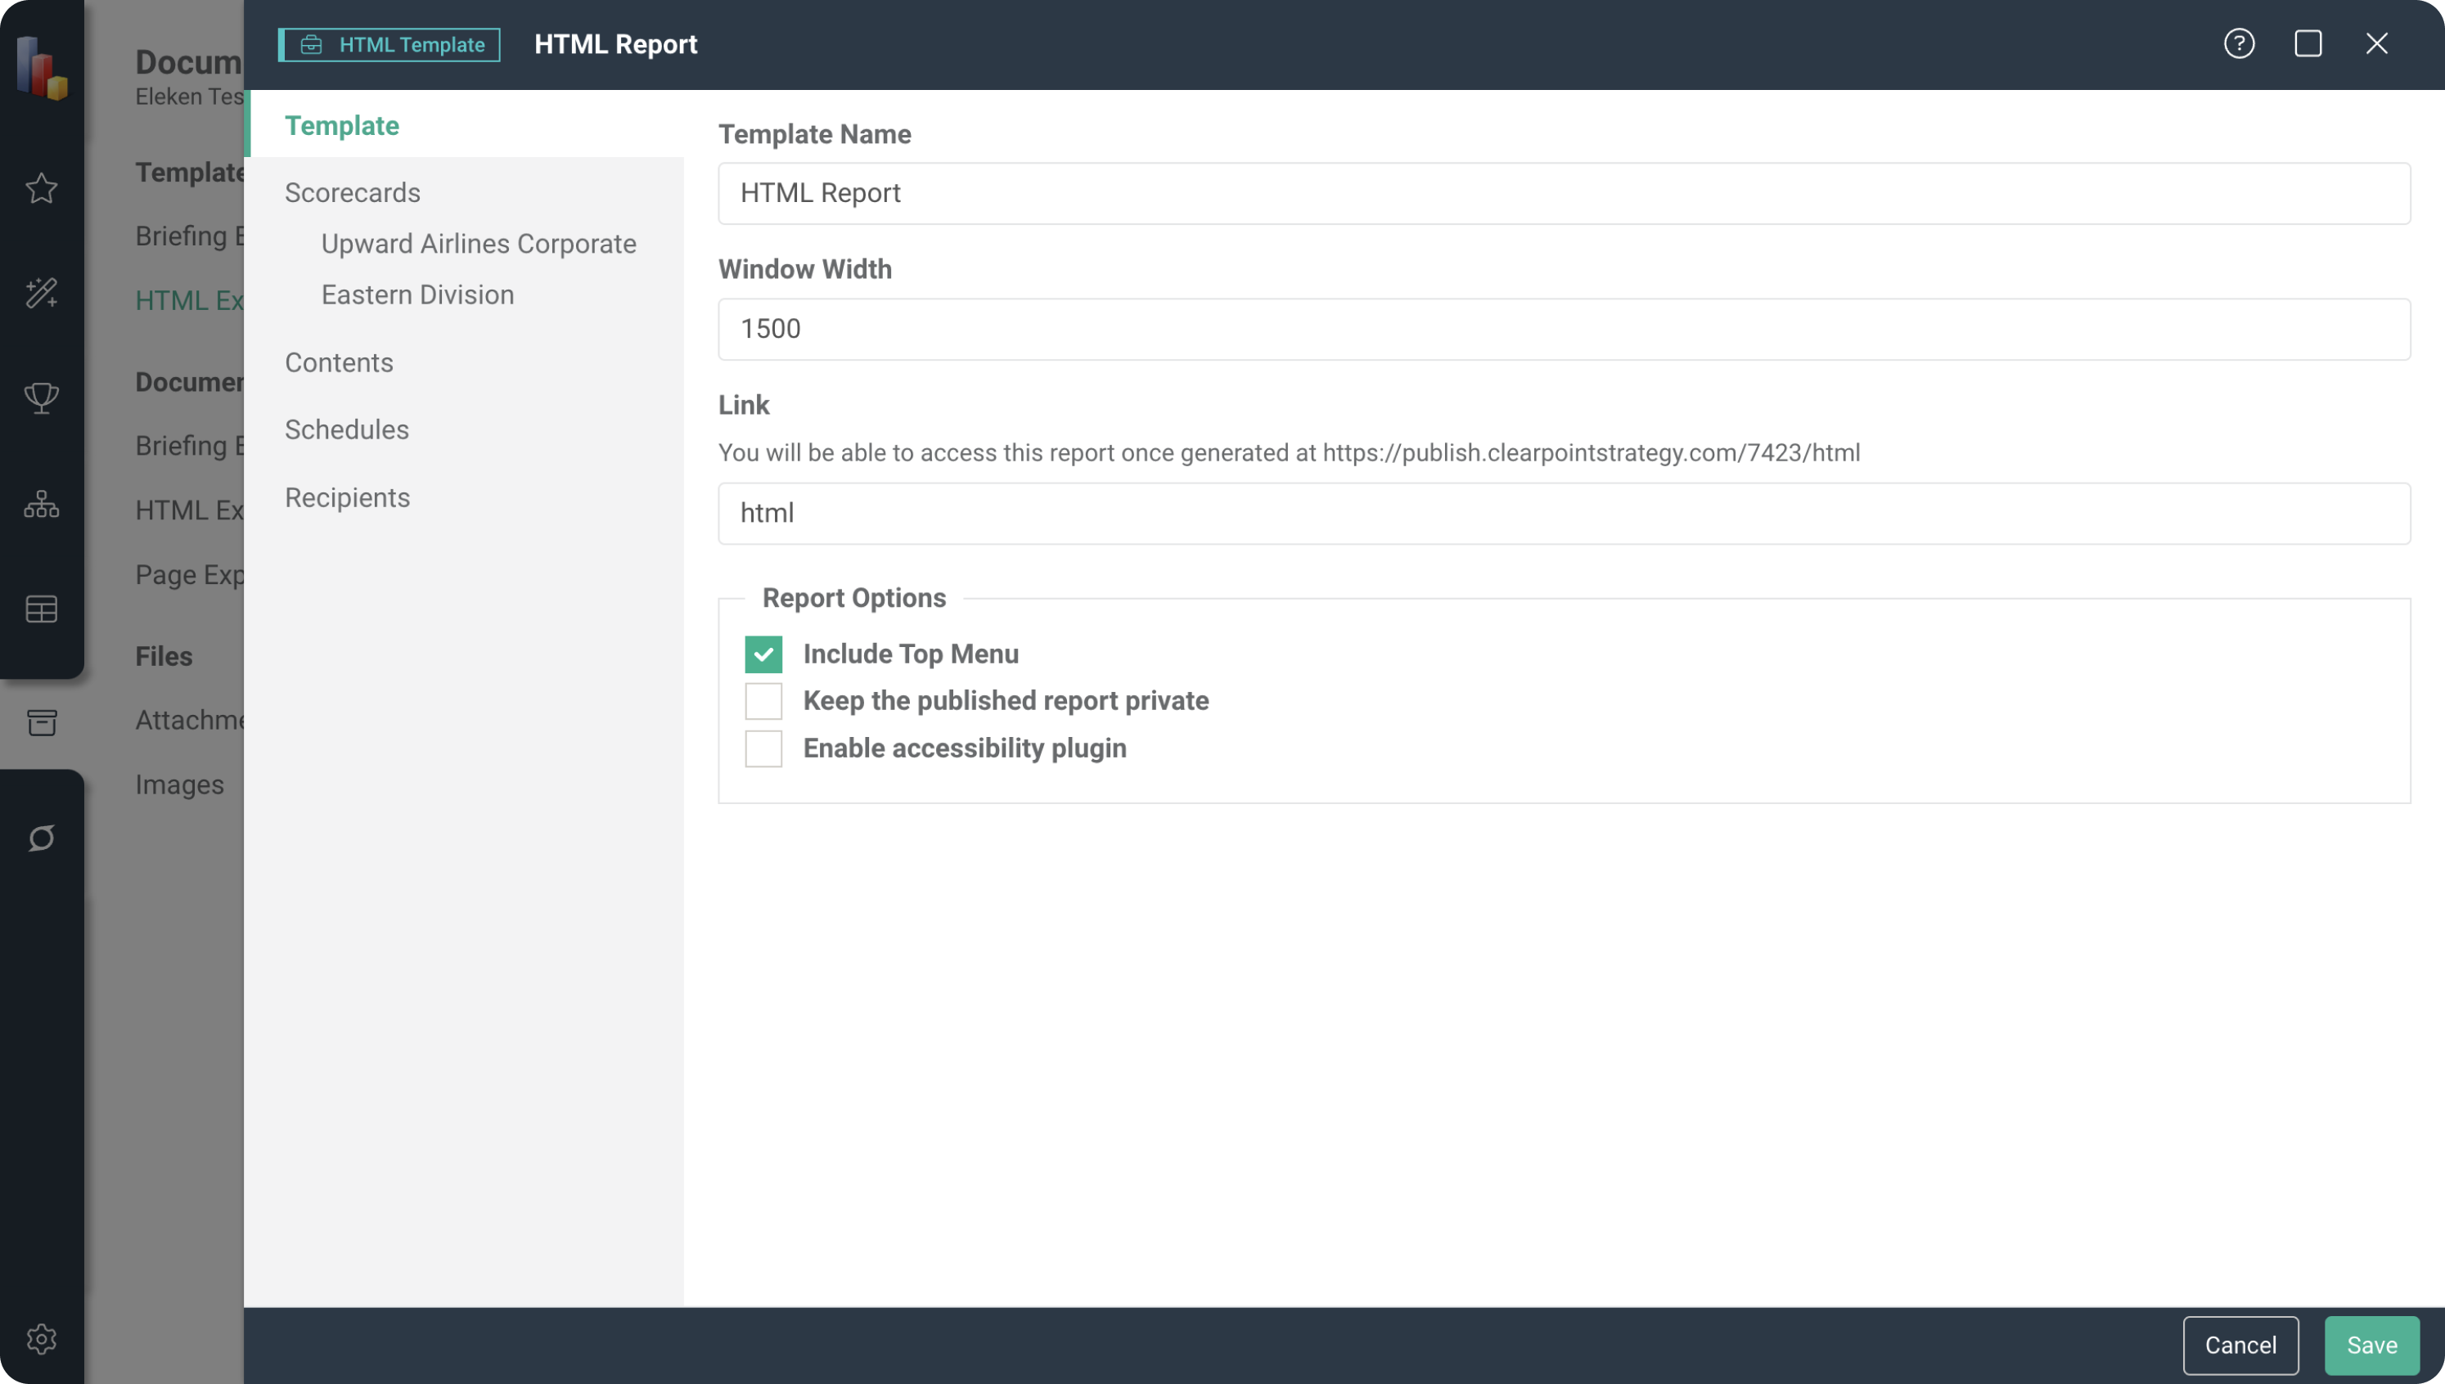Click the help question mark icon
2445x1384 pixels.
2239,43
